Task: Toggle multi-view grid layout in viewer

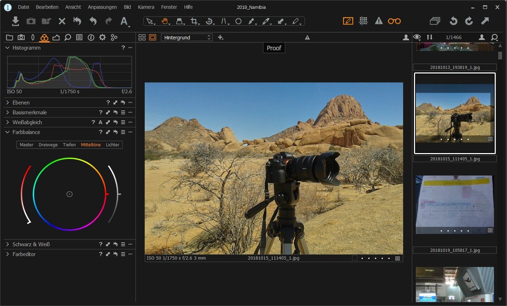Action: (142, 37)
